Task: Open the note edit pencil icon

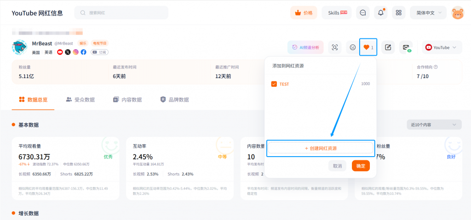Action: 388,47
